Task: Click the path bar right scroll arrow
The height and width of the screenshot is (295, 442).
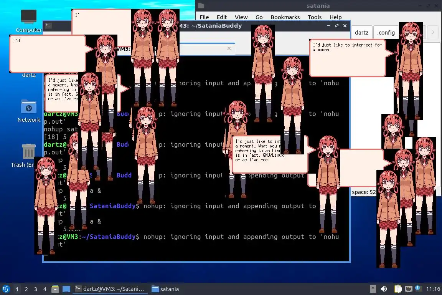Action: click(x=433, y=33)
